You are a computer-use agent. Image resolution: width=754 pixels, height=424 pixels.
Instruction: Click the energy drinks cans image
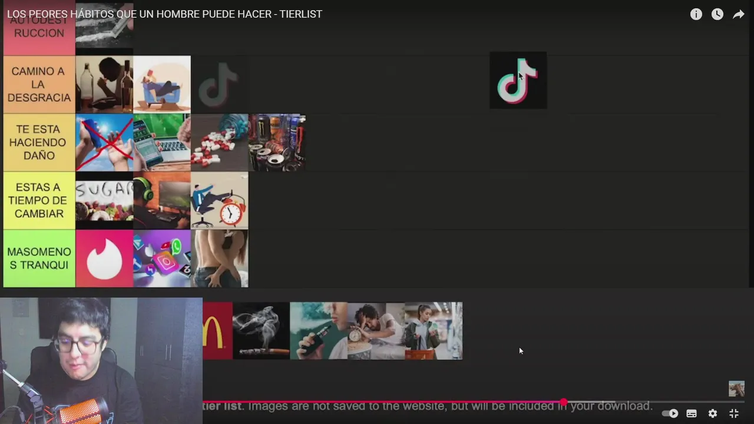[277, 143]
